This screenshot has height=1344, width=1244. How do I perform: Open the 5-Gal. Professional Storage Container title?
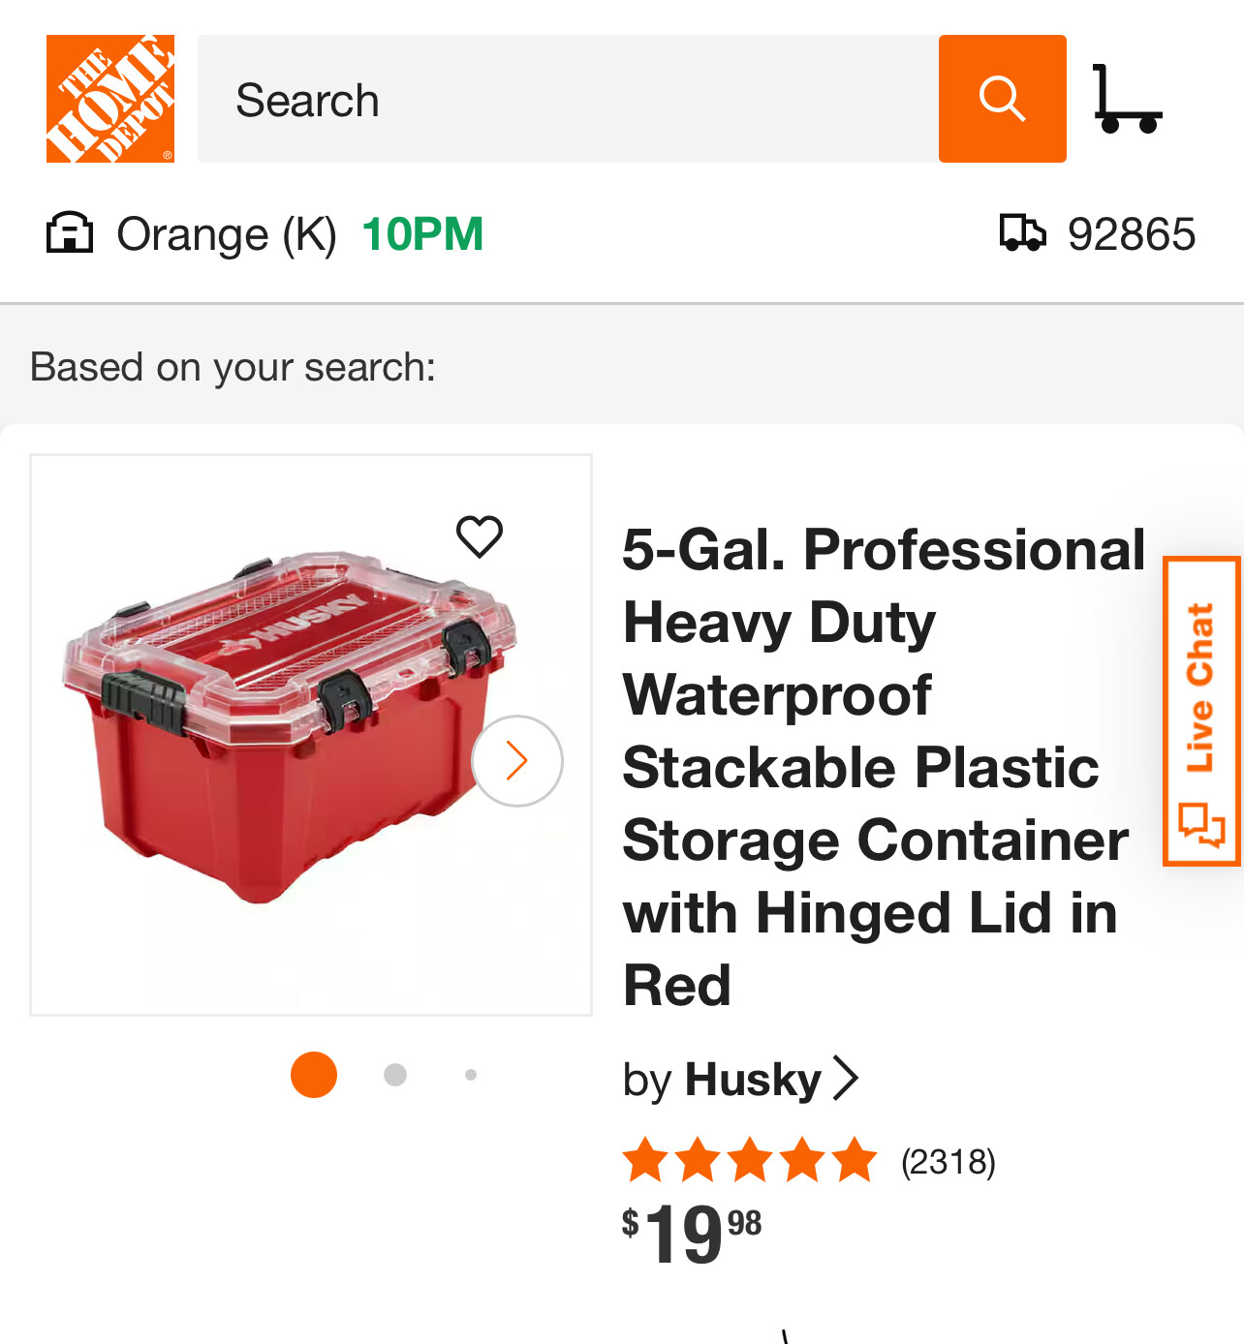(882, 767)
